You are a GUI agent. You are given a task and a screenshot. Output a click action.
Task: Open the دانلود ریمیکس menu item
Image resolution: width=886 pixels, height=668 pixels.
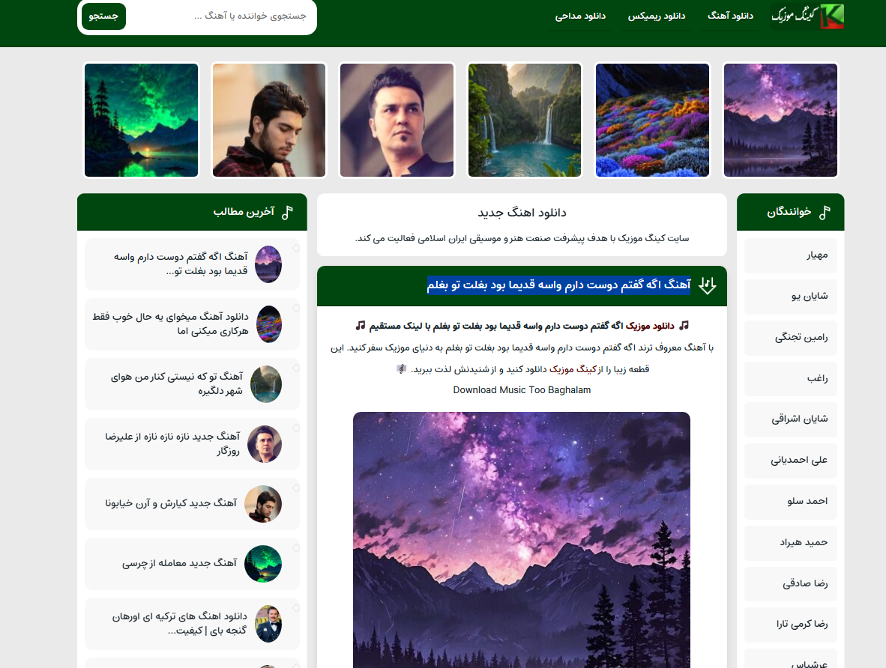pos(657,16)
